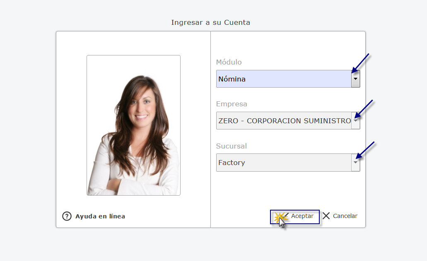
Task: Click the ZERO - CORPORACION SUMINISTRO field
Action: [284, 121]
